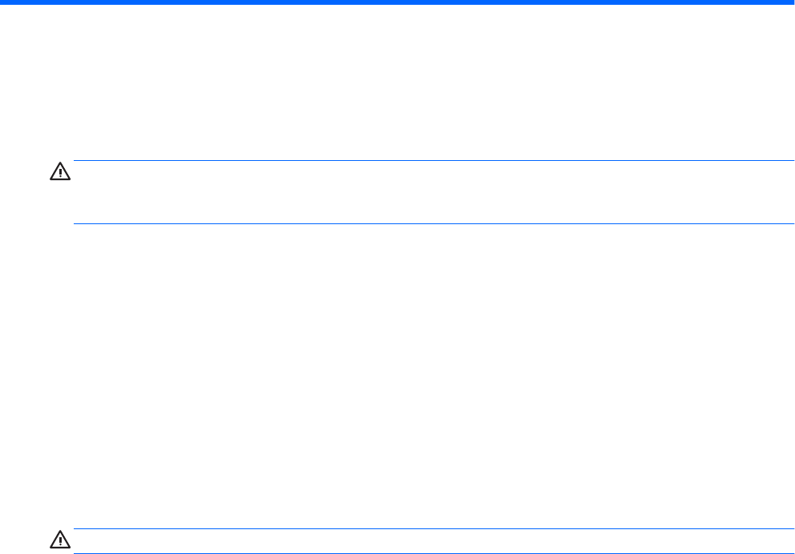
Task: Click the blank space just below the upper caution icon
Action: (60, 200)
